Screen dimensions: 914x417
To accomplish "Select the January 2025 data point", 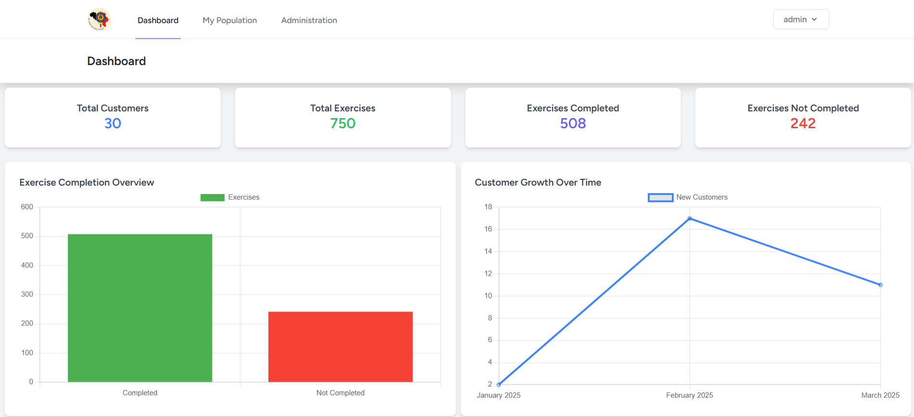I will click(x=499, y=384).
